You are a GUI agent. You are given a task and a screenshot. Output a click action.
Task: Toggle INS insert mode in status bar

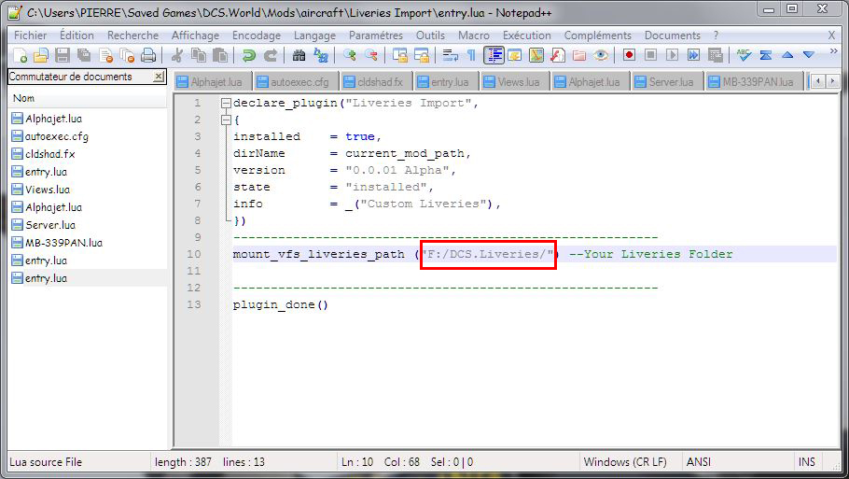click(x=806, y=462)
